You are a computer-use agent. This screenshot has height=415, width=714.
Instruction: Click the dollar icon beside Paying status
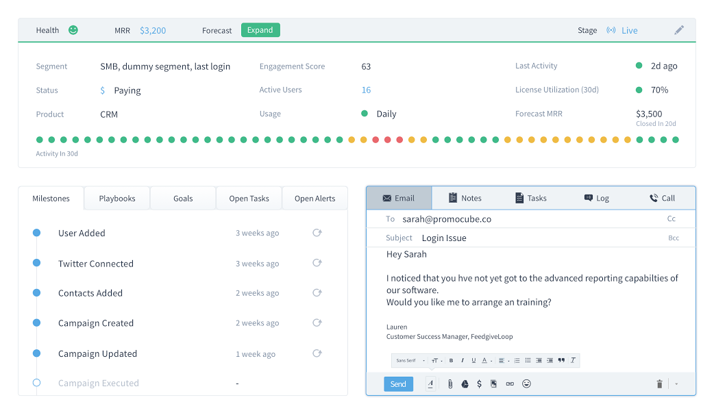click(103, 90)
